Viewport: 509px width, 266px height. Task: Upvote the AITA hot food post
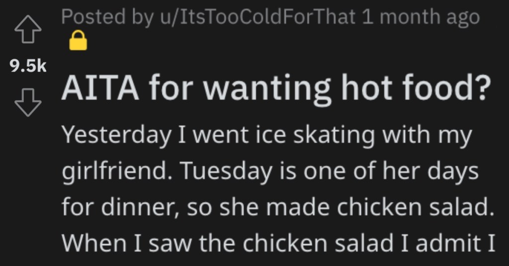tap(28, 29)
